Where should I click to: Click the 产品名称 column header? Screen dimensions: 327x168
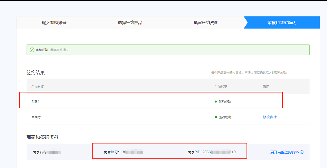[37, 86]
